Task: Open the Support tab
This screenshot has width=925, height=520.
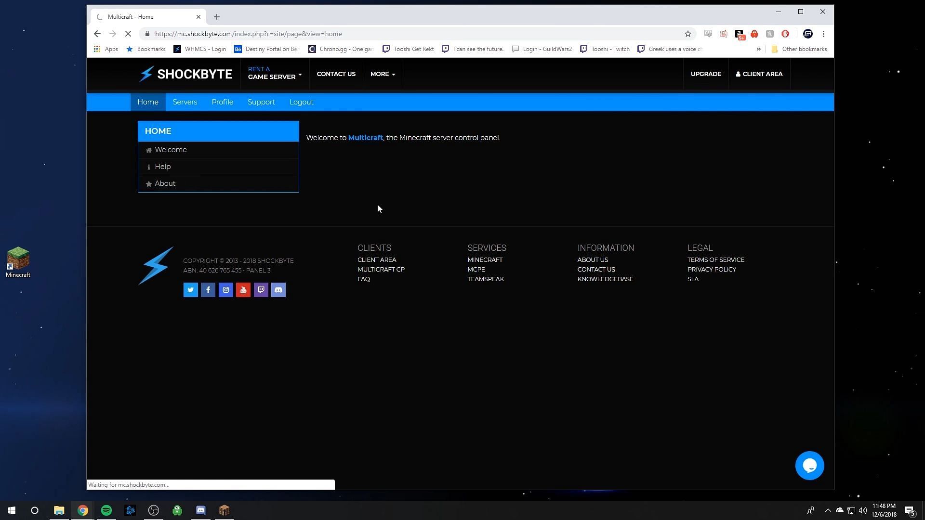Action: click(261, 102)
